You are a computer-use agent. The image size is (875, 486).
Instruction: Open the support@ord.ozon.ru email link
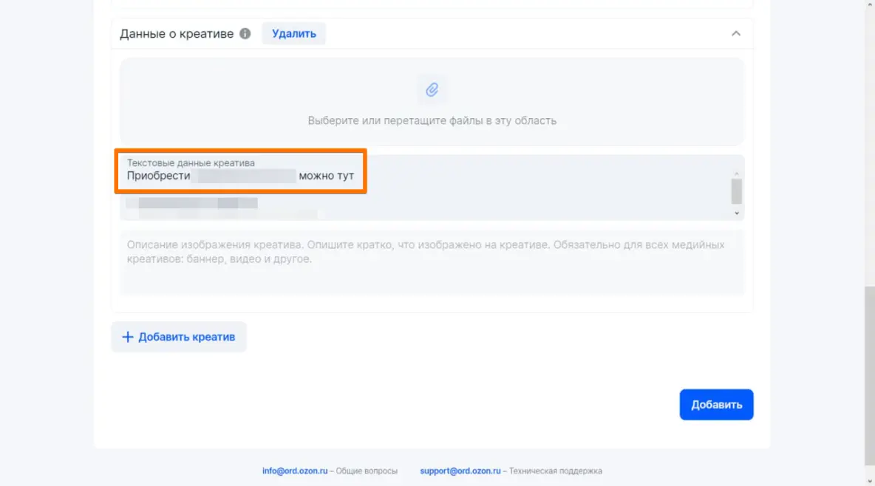(460, 470)
